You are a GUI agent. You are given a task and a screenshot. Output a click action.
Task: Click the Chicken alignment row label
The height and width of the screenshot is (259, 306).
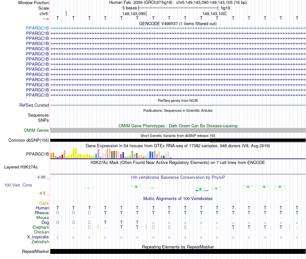click(41, 232)
